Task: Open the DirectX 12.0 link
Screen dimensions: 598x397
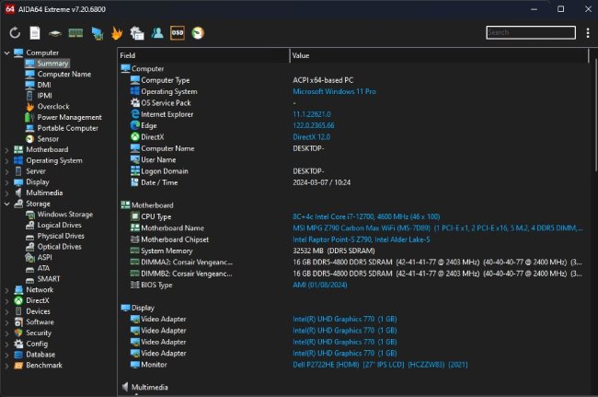Action: 312,137
